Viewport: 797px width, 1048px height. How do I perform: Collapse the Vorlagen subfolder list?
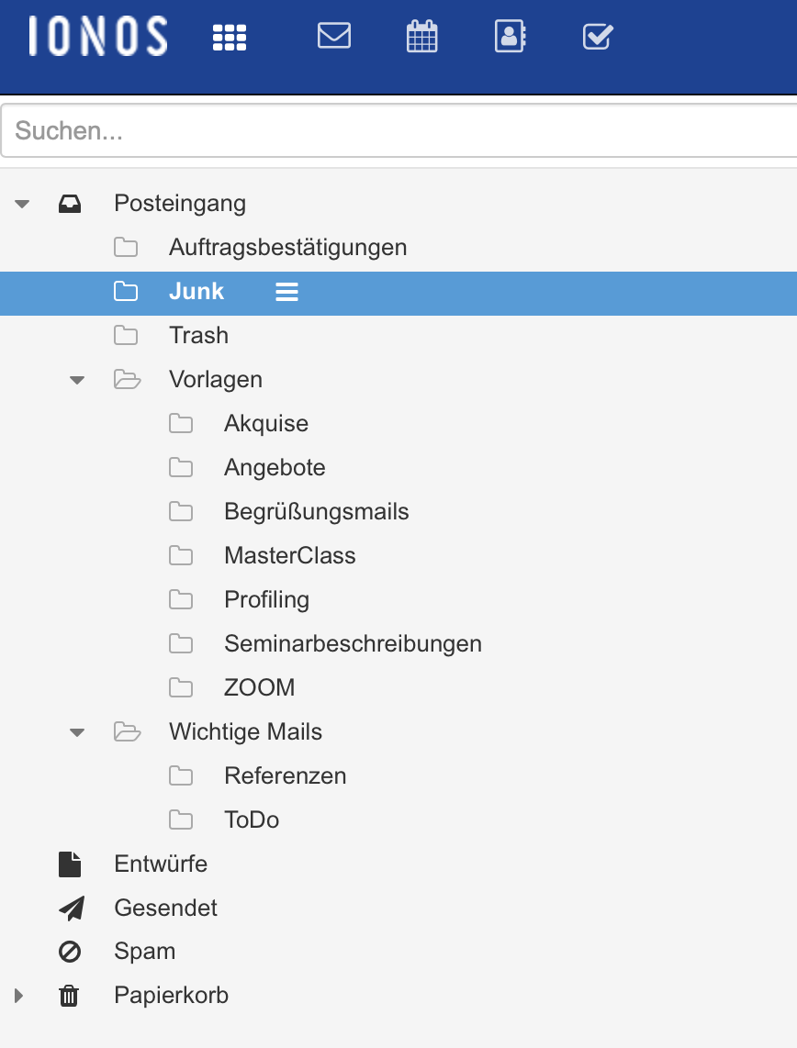[78, 380]
